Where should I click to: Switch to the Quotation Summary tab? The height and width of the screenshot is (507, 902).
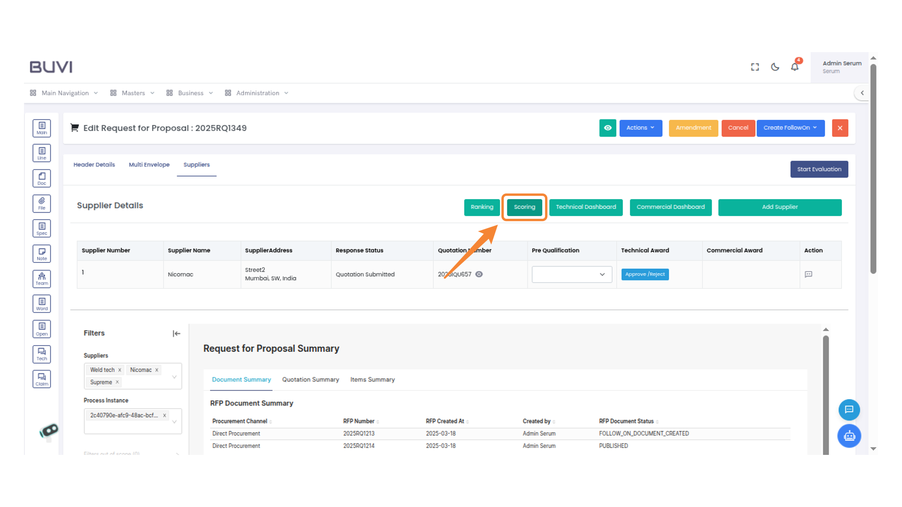310,380
